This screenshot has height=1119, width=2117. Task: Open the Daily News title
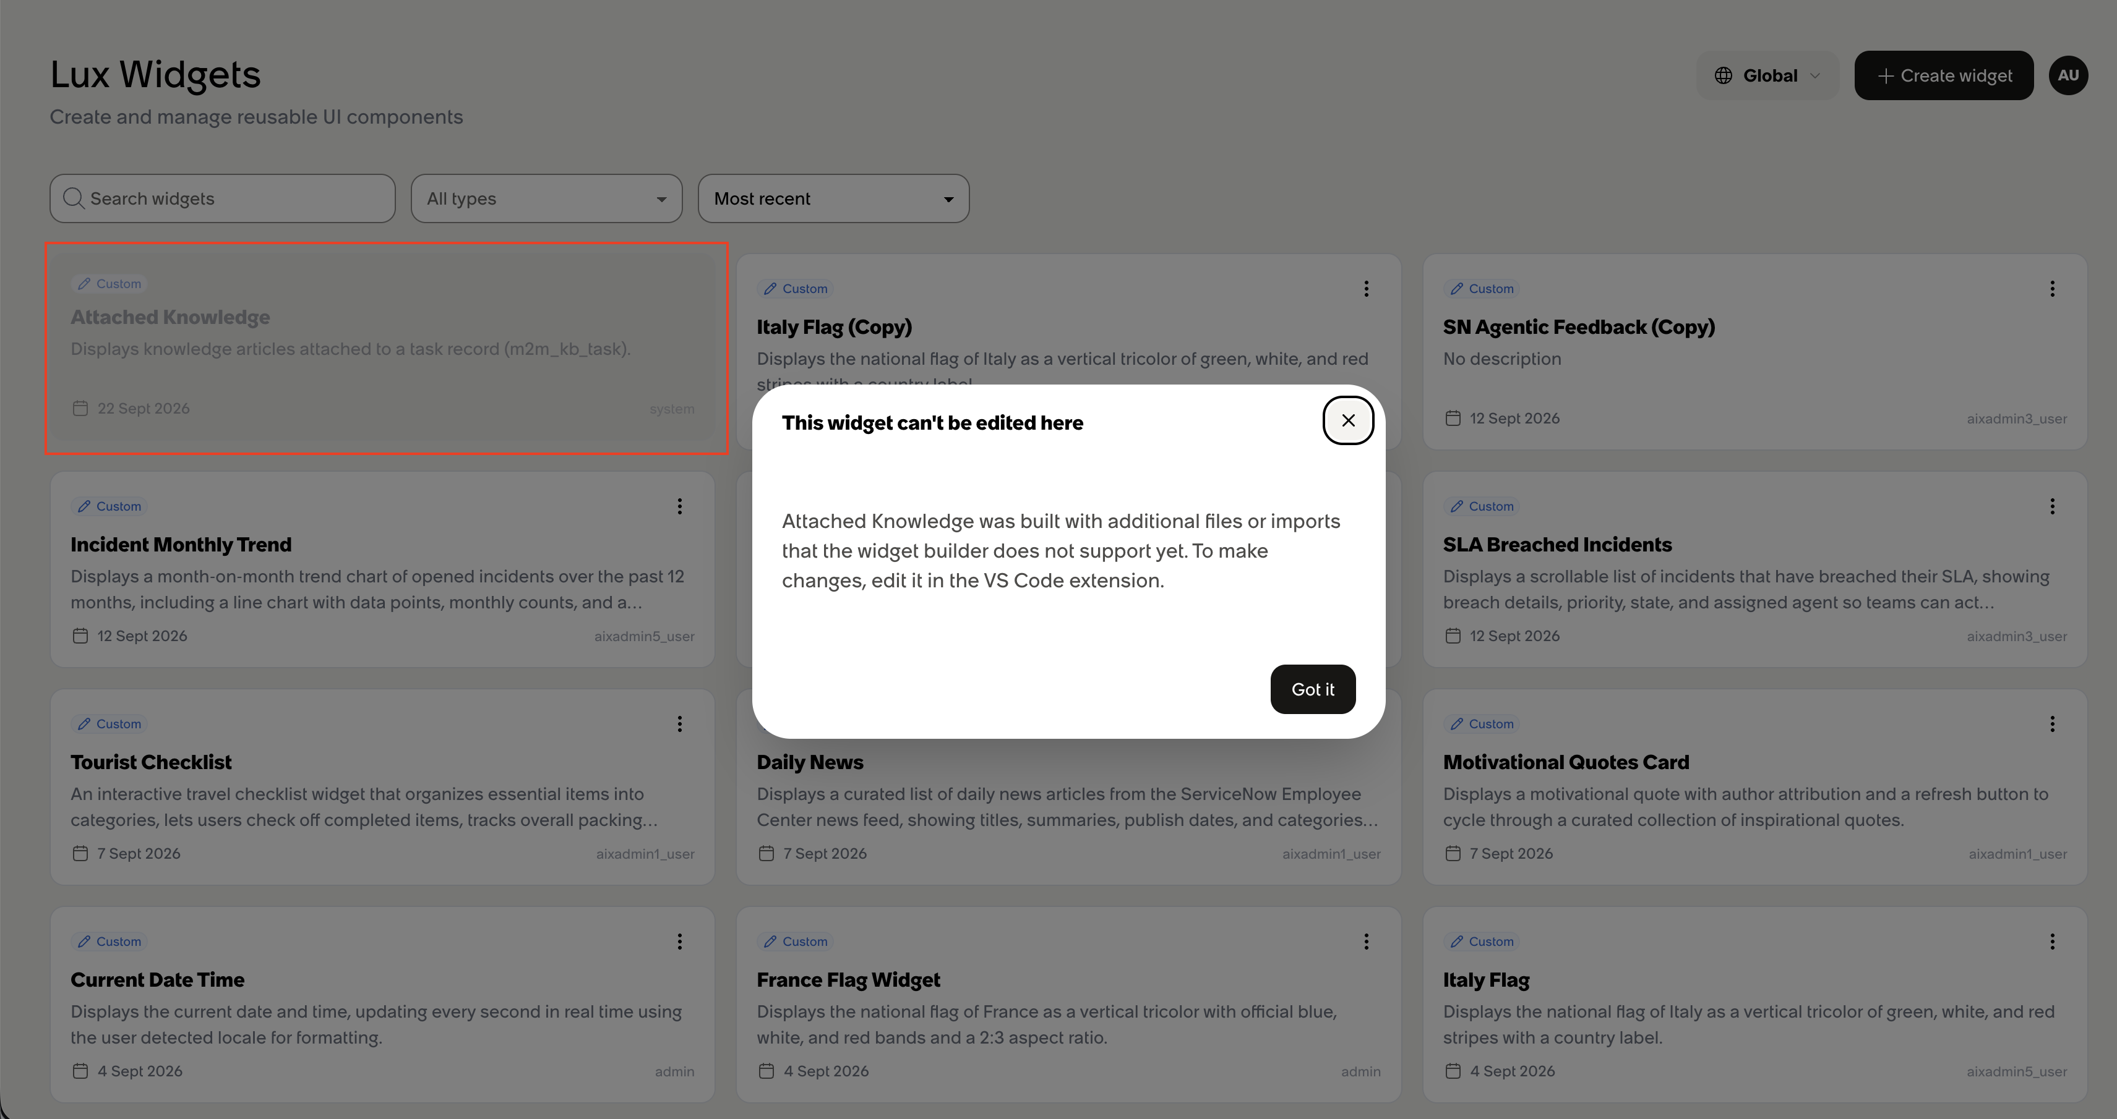click(x=809, y=763)
